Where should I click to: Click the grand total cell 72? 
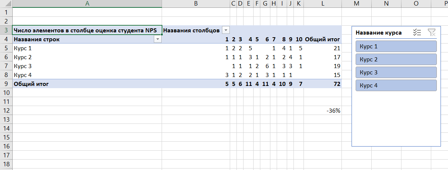(x=323, y=84)
